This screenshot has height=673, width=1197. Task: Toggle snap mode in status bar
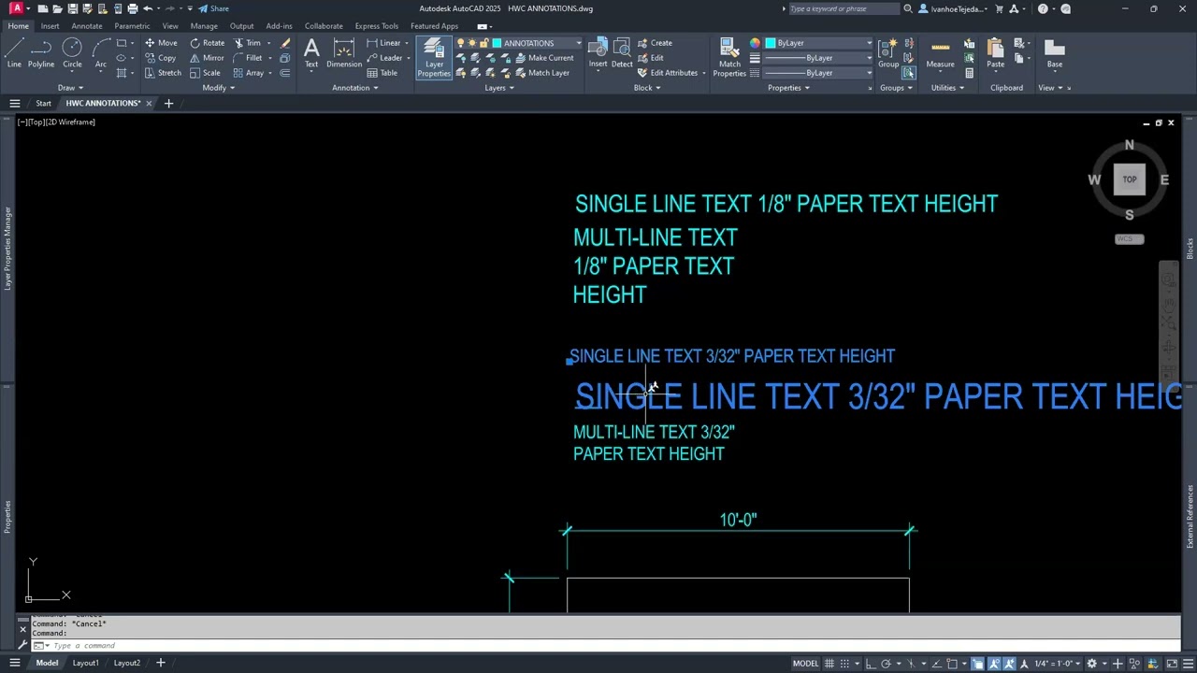point(845,664)
